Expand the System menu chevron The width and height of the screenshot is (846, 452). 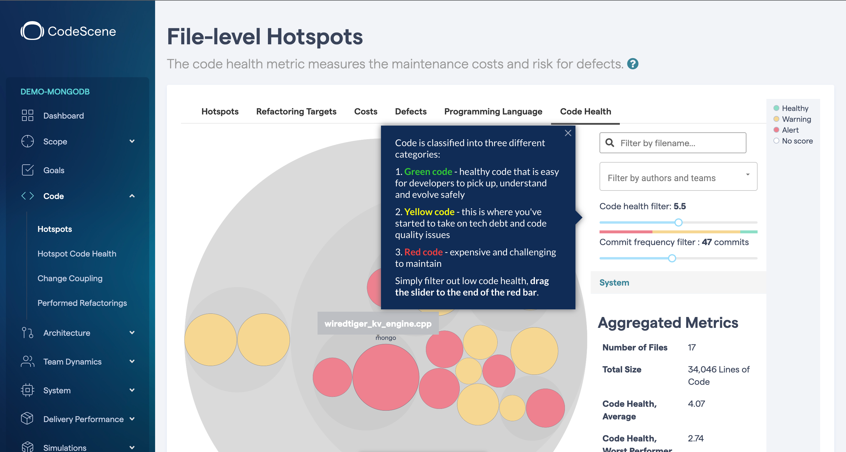[x=132, y=390]
